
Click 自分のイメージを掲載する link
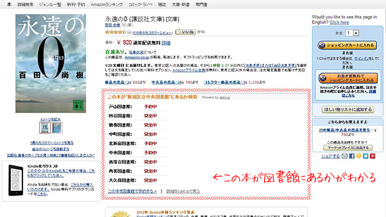point(50,149)
